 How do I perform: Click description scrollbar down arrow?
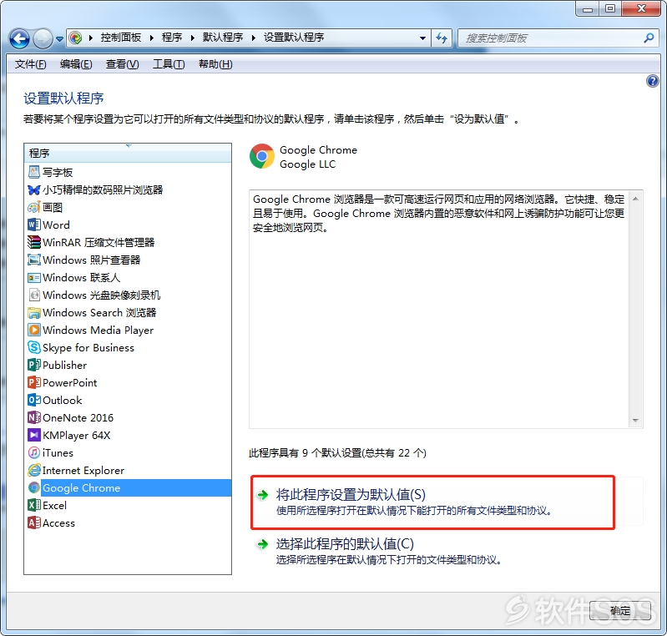(x=635, y=420)
